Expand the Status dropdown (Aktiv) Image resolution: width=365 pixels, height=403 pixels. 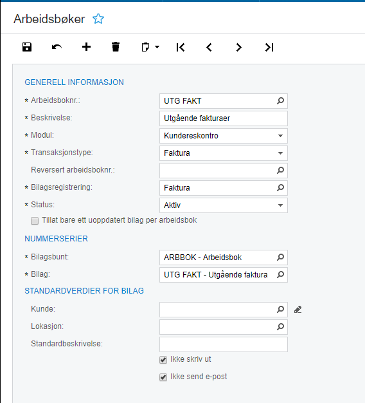click(x=281, y=205)
